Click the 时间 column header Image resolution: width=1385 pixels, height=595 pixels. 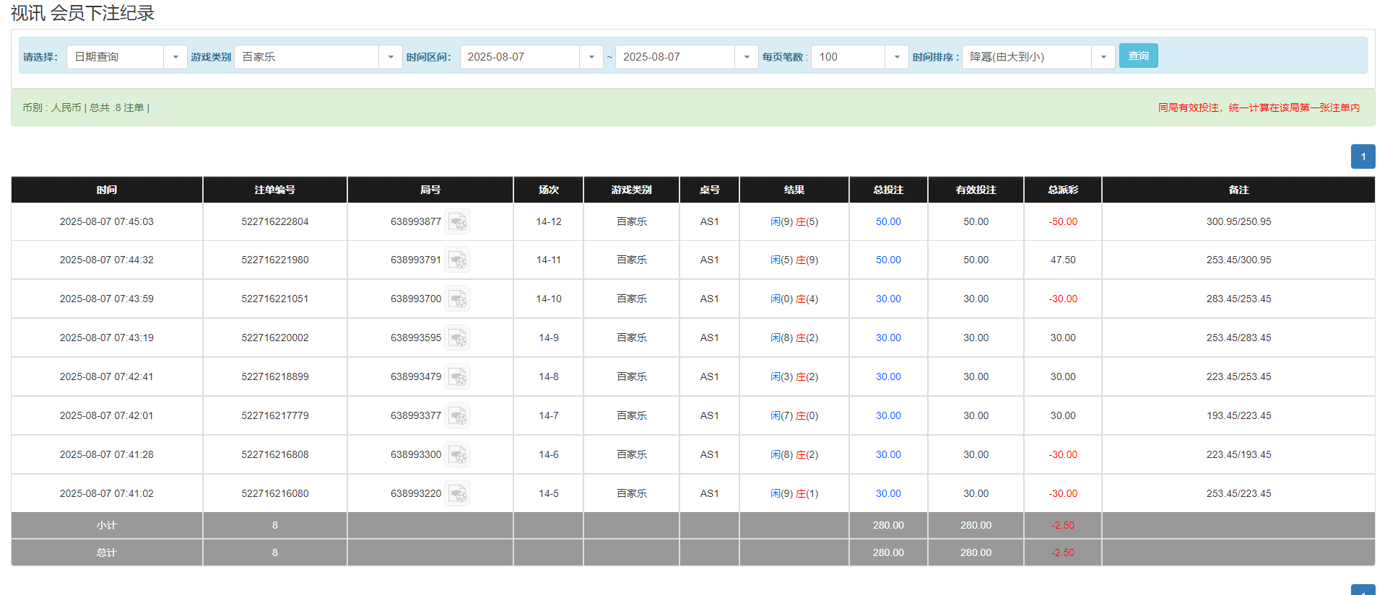click(107, 190)
